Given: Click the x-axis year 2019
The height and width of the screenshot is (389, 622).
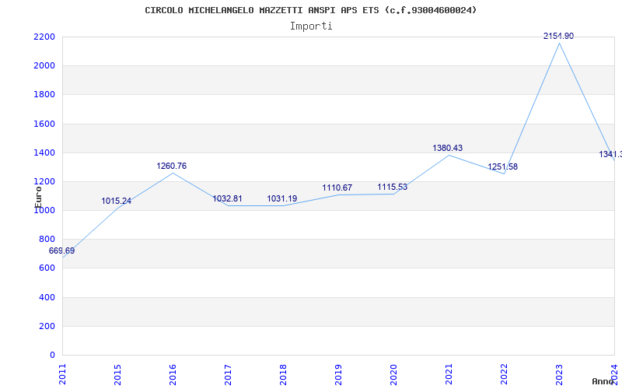Looking at the screenshot, I should tap(338, 374).
